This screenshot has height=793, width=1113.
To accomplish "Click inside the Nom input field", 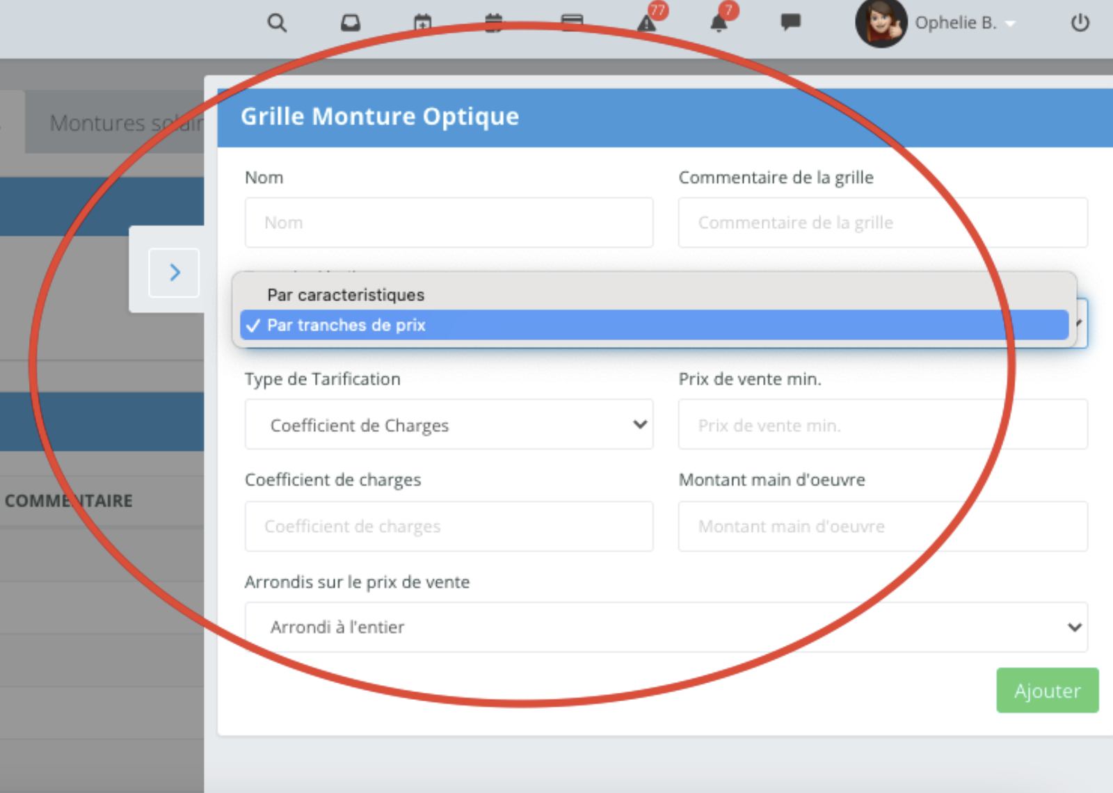I will (449, 223).
